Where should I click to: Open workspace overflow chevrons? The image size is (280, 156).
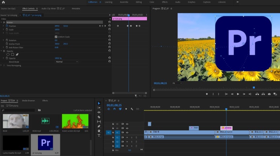click(237, 2)
